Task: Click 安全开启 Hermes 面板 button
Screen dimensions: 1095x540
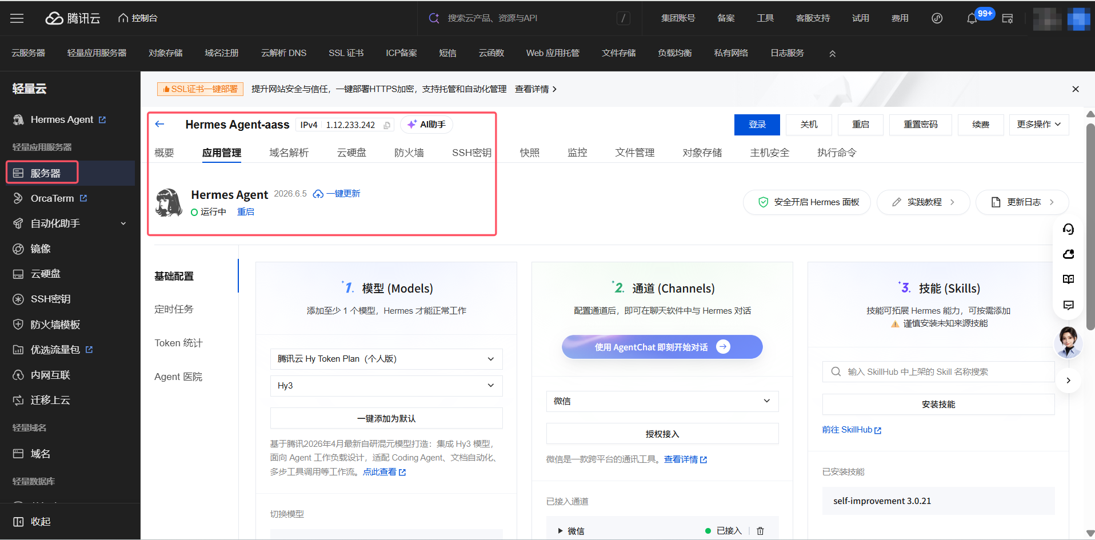Action: (x=807, y=202)
